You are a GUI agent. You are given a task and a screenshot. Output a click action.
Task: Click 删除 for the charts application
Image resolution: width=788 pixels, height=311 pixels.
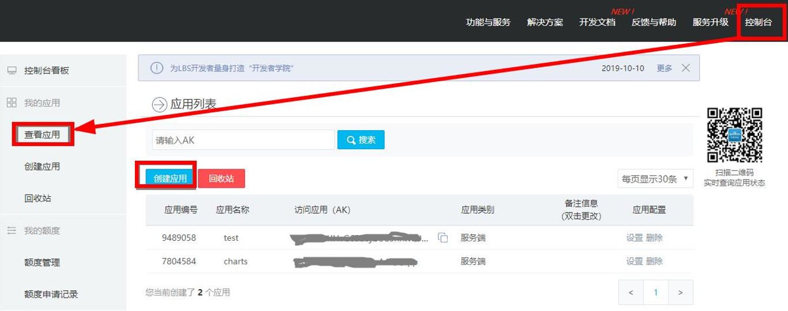click(x=654, y=261)
